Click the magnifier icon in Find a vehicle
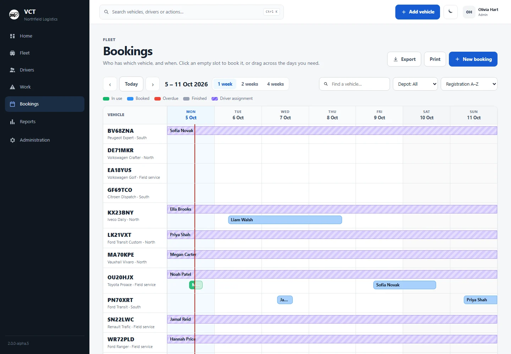 click(x=326, y=84)
